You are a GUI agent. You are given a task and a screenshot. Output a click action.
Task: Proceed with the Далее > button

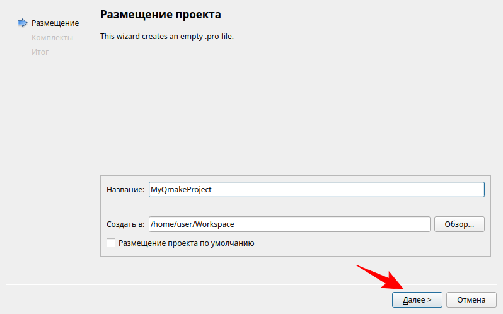click(x=417, y=299)
